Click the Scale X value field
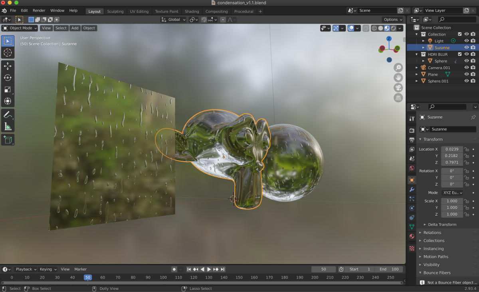The height and width of the screenshot is (292, 479). click(452, 201)
